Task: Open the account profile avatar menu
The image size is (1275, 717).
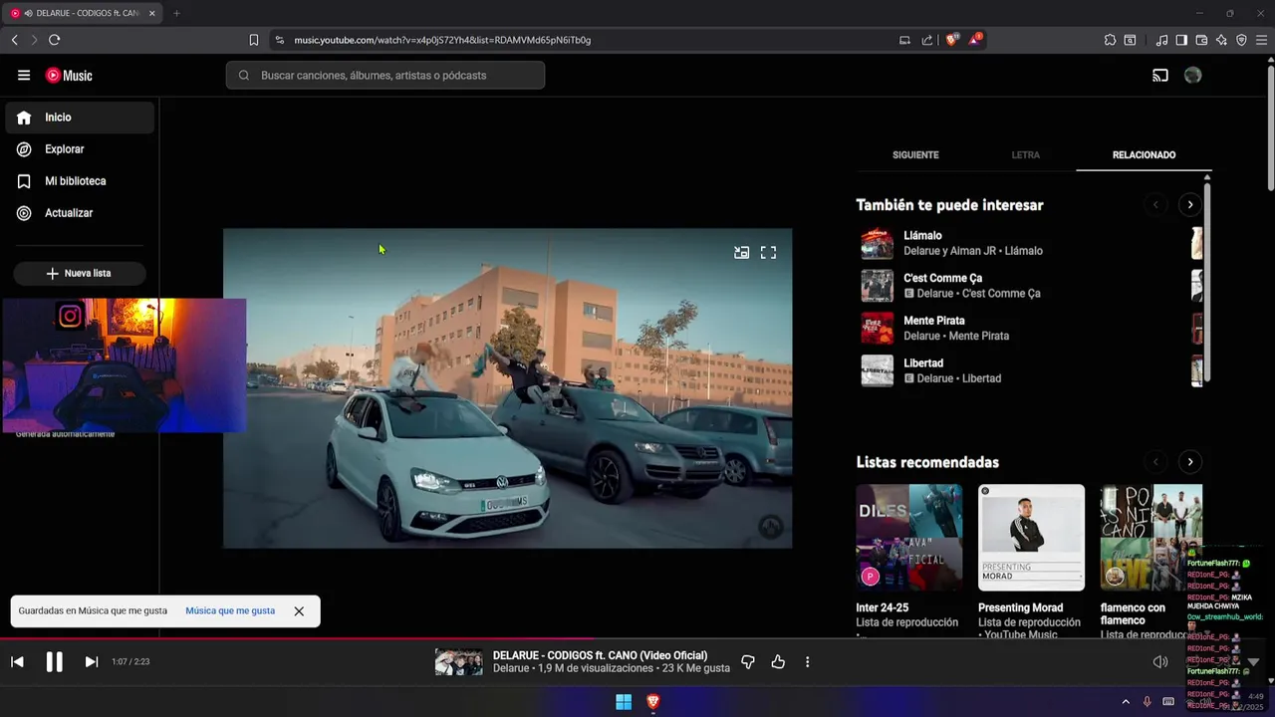Action: [x=1193, y=76]
